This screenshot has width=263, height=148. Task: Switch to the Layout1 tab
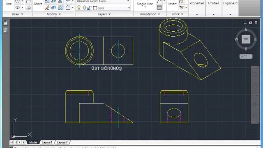click(x=47, y=142)
